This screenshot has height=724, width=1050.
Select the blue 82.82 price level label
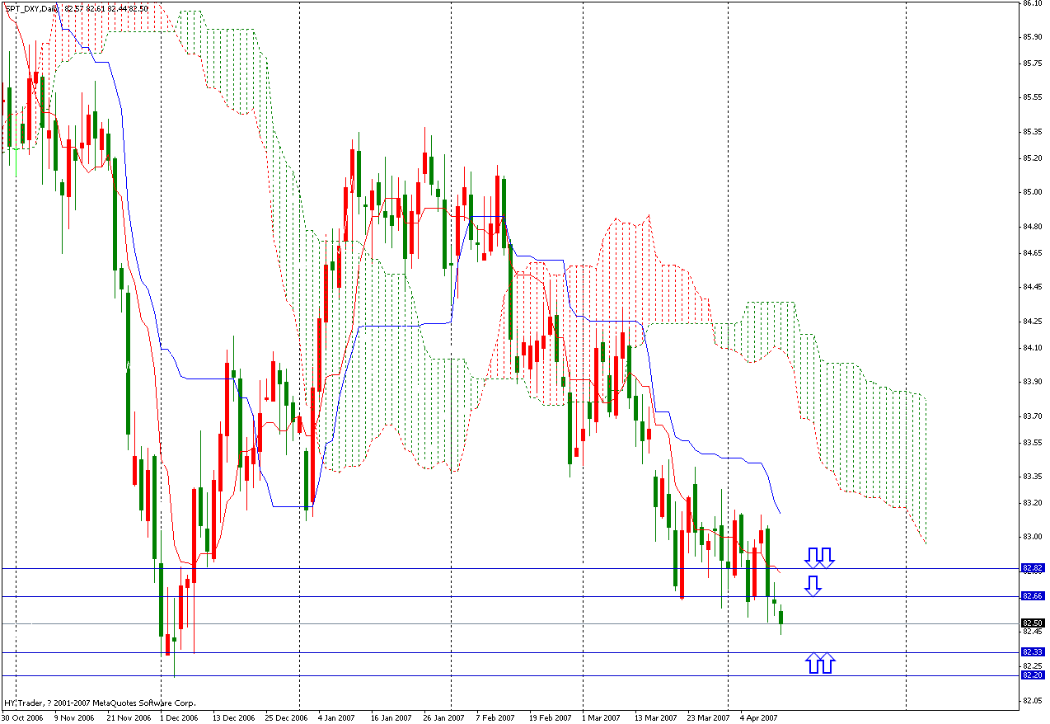[x=1033, y=568]
